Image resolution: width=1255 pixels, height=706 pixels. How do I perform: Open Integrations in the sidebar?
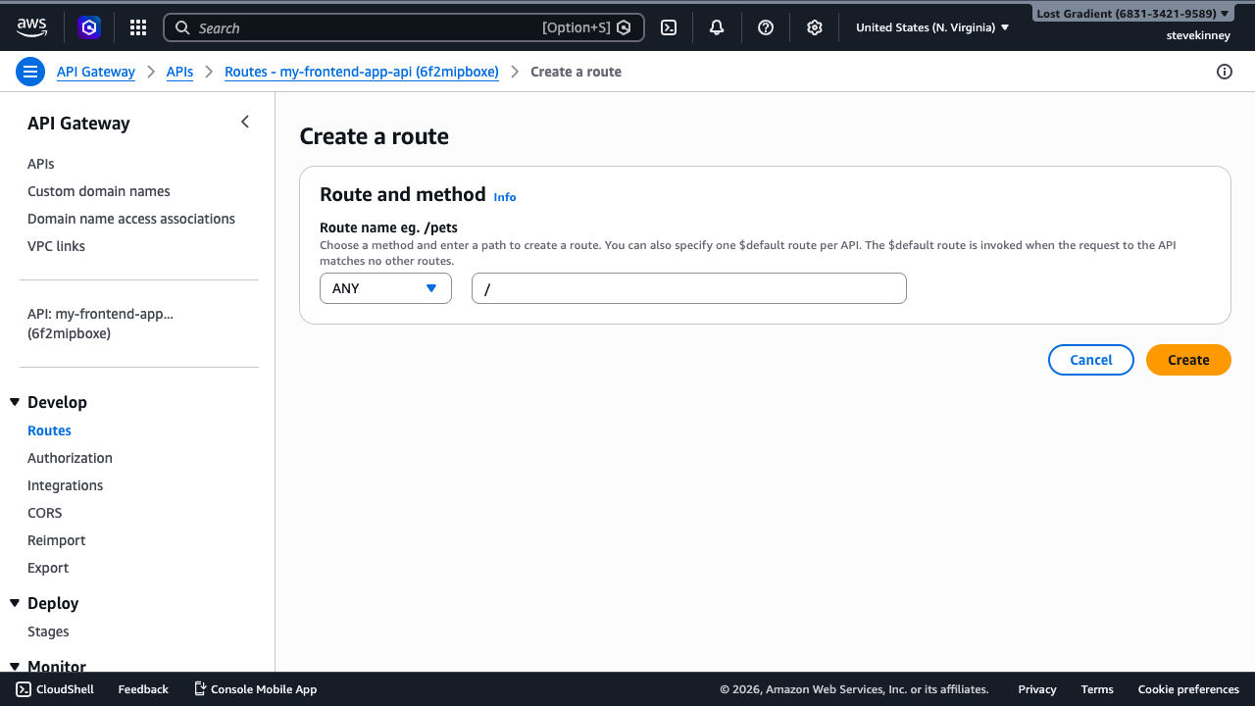65,485
